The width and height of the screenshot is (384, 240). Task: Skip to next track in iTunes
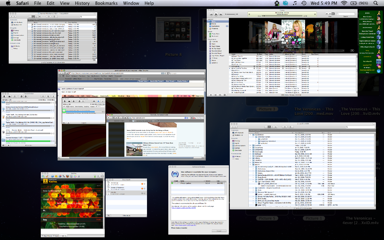(221, 14)
